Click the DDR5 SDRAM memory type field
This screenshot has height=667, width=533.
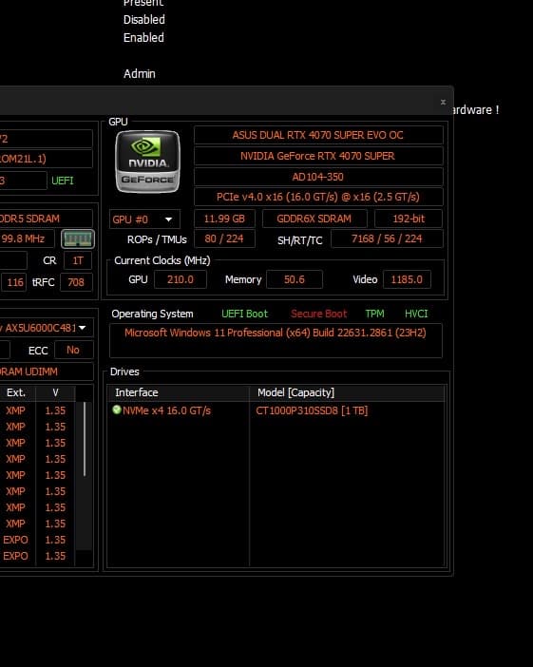click(46, 219)
